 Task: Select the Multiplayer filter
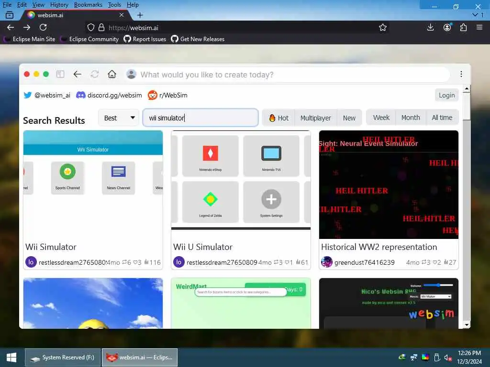click(316, 118)
